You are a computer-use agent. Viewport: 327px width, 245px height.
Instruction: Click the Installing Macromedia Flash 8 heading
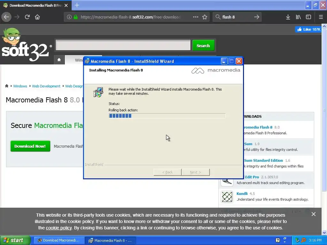116,70
